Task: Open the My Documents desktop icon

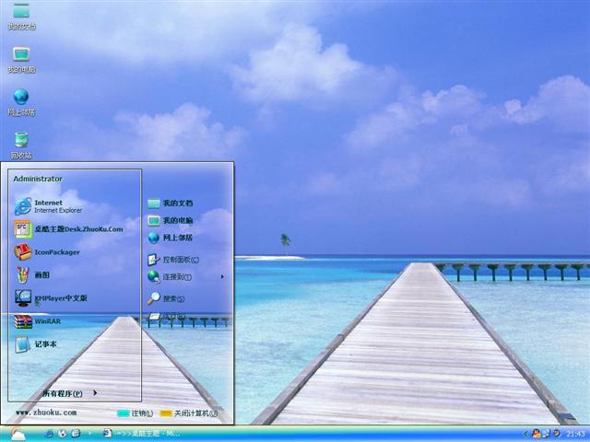Action: click(21, 16)
